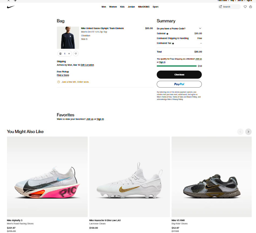Click the plus to increase item quantity
This screenshot has width=256, height=233.
pos(69,54)
